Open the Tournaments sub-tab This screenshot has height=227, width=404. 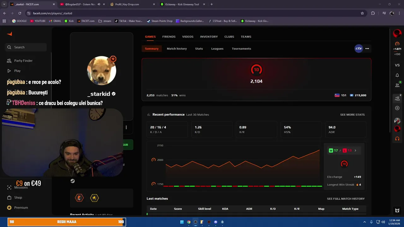tap(241, 49)
